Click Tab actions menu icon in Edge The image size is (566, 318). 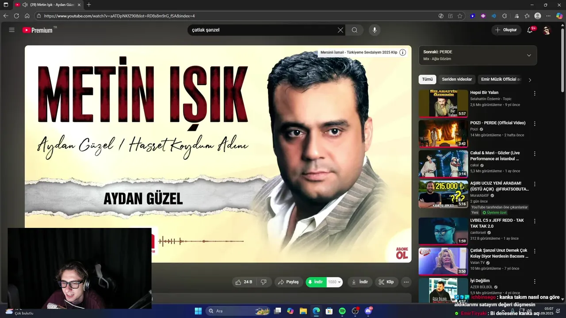coord(6,5)
